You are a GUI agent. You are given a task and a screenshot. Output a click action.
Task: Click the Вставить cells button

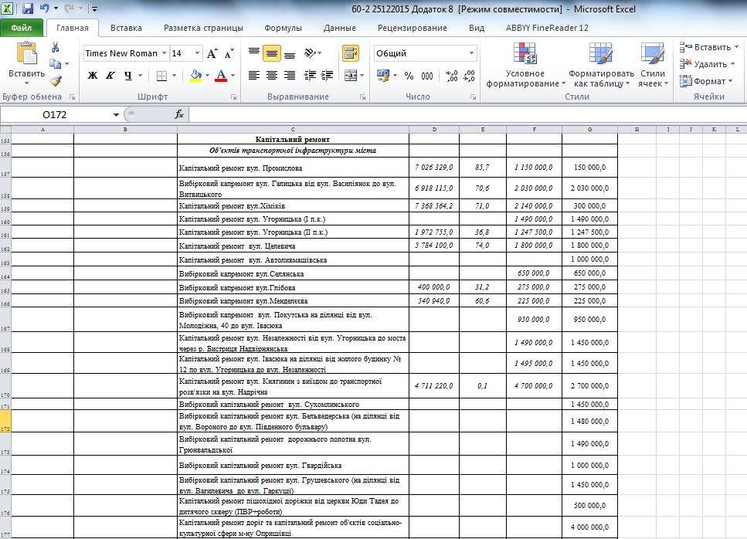click(x=709, y=47)
